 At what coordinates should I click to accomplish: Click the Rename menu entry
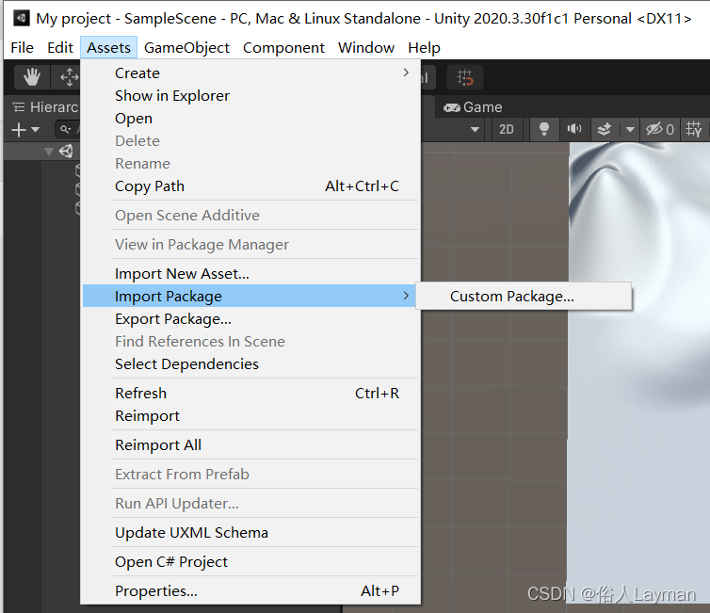tap(249, 164)
